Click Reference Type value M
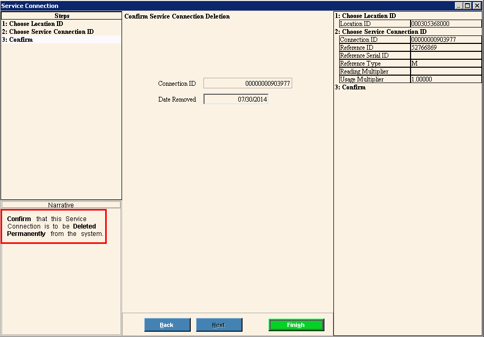The height and width of the screenshot is (337, 484). coord(446,63)
